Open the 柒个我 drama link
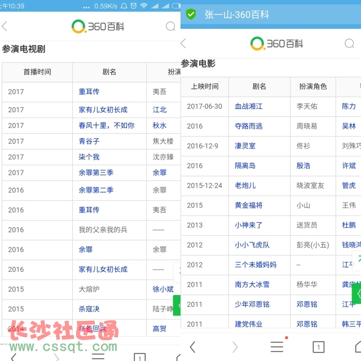 click(x=89, y=157)
